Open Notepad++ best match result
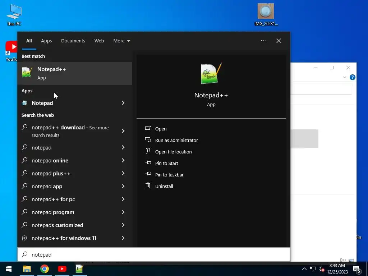Image resolution: width=368 pixels, height=276 pixels. point(75,73)
